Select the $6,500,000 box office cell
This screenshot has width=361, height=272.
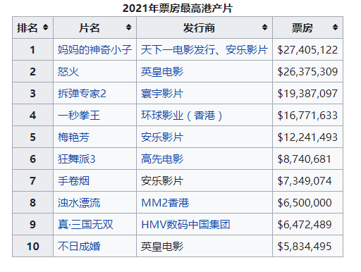point(307,203)
